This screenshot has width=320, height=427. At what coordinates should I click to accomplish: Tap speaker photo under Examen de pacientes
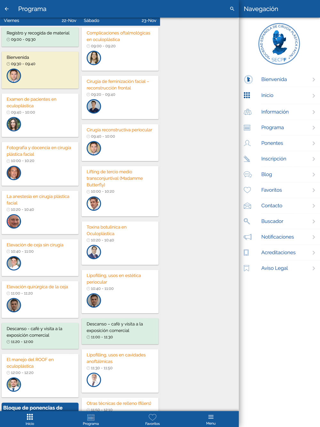point(14,124)
